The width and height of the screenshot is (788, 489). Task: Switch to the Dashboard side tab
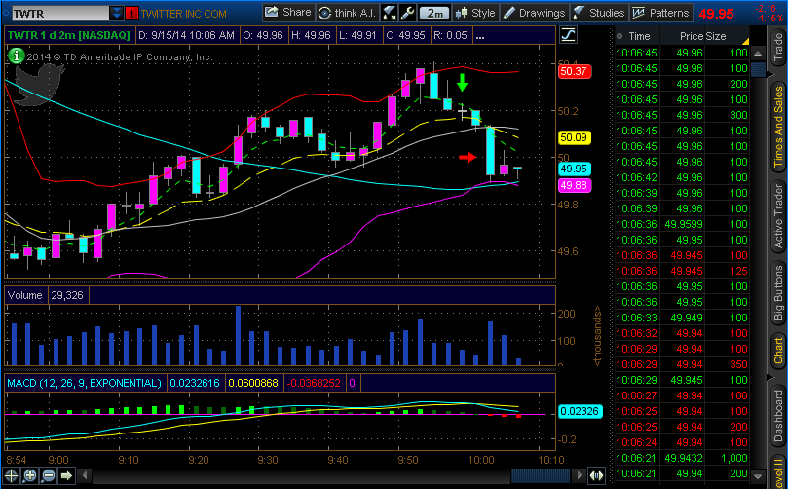[x=778, y=416]
